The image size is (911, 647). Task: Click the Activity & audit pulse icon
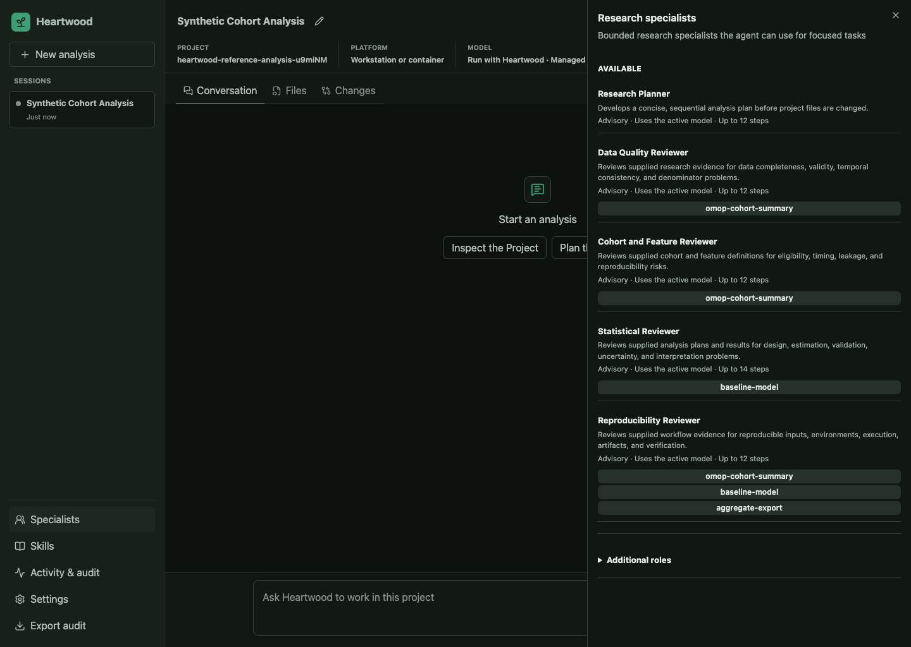(20, 572)
